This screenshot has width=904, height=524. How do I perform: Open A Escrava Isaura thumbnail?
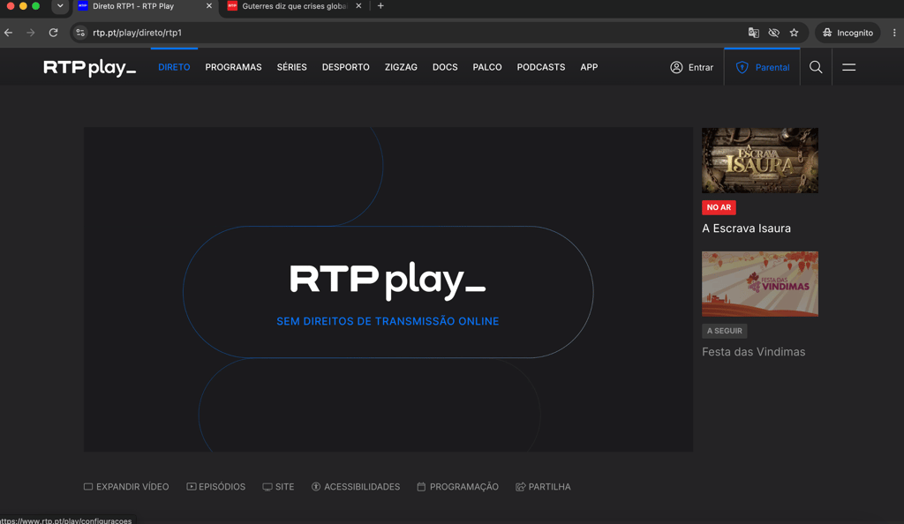760,161
